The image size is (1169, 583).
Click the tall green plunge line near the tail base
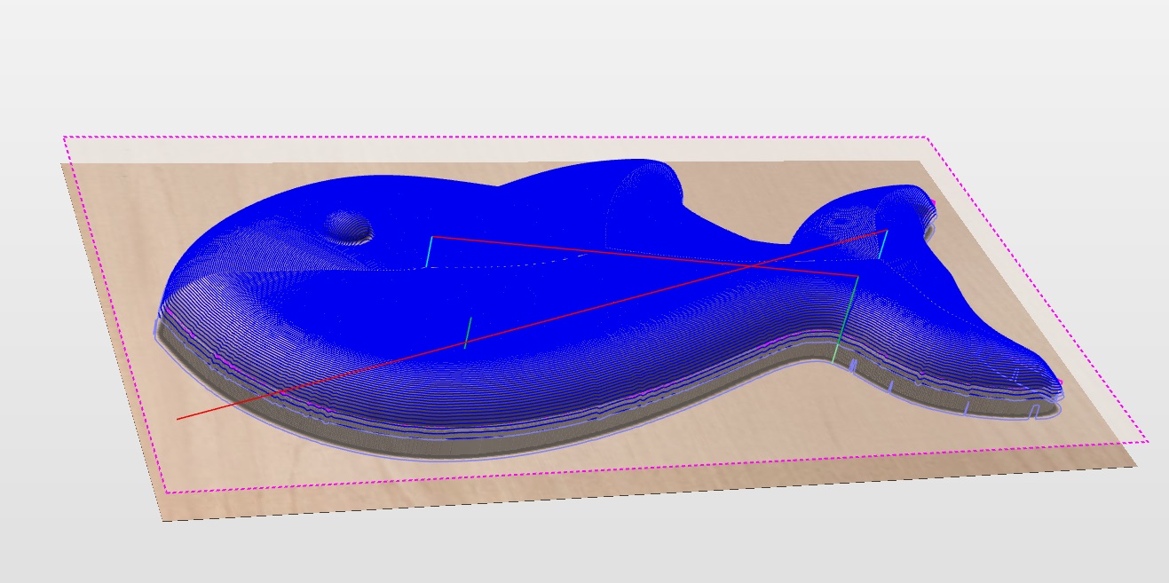845,319
